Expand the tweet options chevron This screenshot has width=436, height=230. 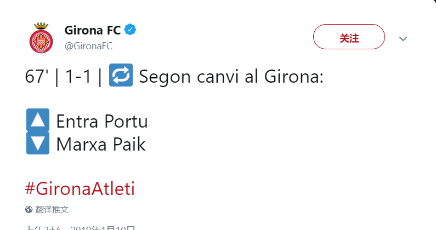click(403, 39)
